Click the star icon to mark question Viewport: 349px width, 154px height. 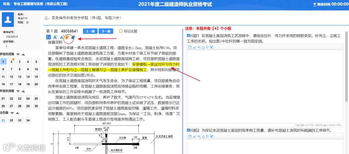pos(121,31)
